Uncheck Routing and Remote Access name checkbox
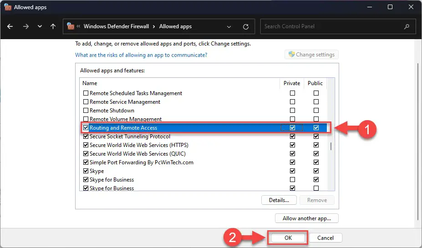Screen dimensions: 422x248 click(x=86, y=127)
